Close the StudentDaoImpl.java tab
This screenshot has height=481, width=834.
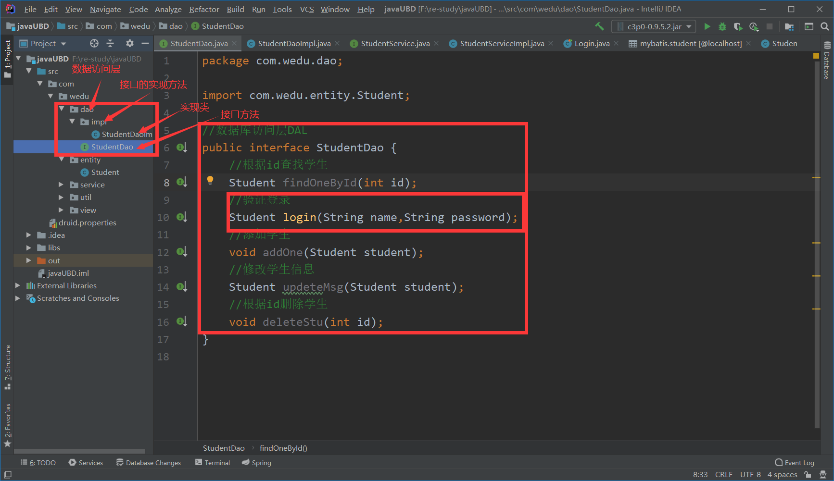point(337,43)
